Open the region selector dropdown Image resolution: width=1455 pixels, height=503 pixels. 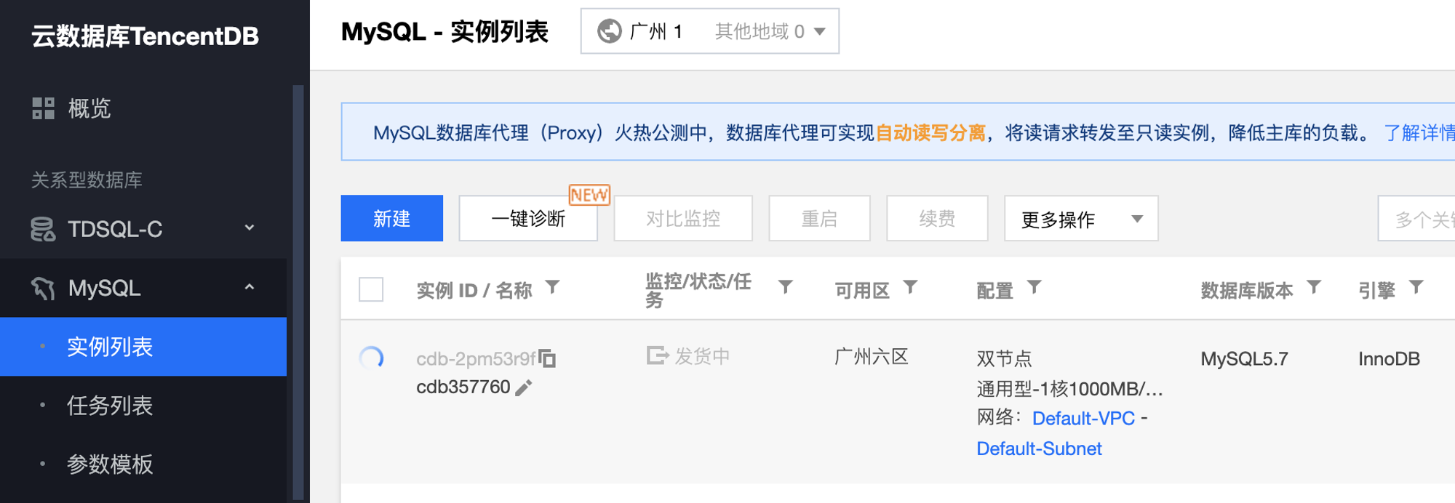(x=710, y=31)
